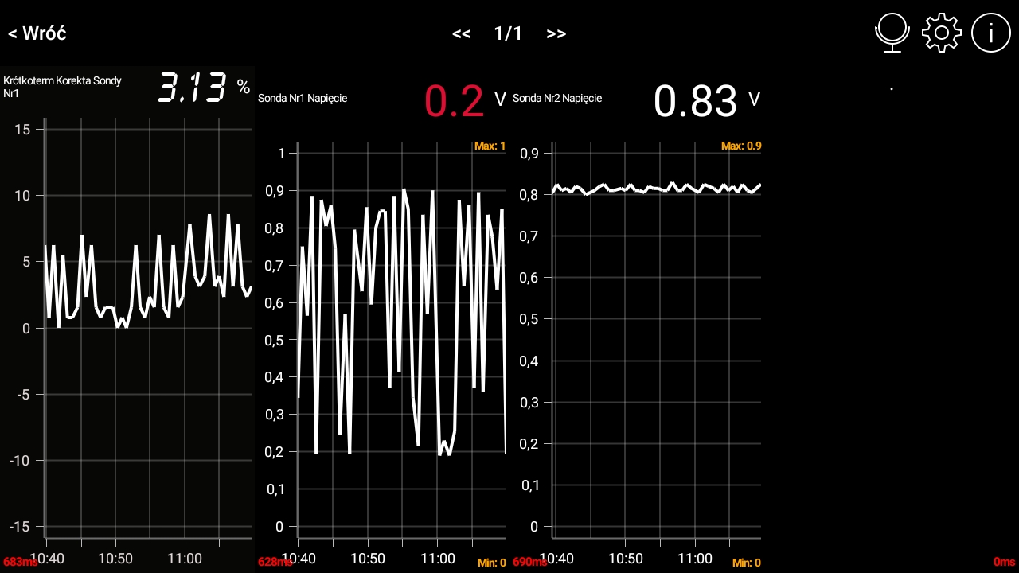Select the Sonda Nr1 Napięcie label

click(x=303, y=99)
